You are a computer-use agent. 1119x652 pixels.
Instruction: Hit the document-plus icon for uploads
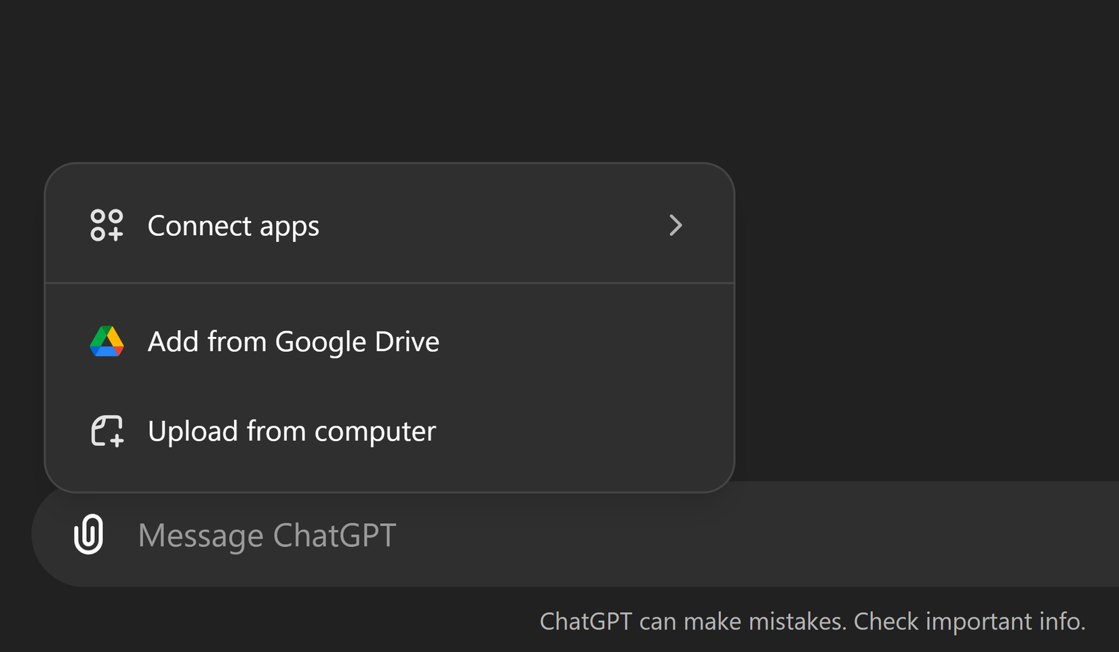tap(106, 431)
